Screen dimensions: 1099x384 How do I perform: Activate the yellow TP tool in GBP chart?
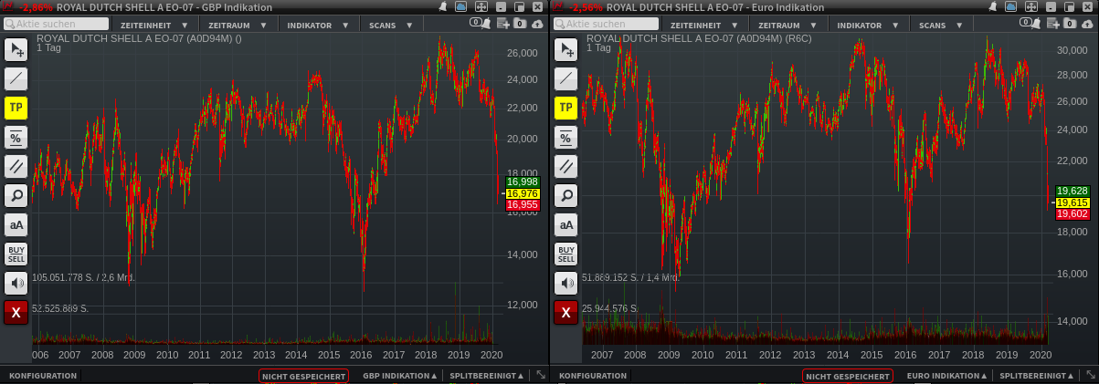point(16,108)
